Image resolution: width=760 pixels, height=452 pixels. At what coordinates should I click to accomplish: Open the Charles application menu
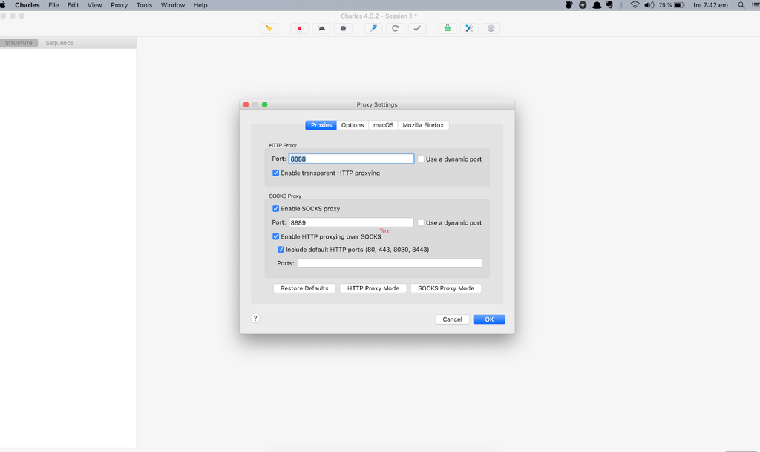click(27, 5)
